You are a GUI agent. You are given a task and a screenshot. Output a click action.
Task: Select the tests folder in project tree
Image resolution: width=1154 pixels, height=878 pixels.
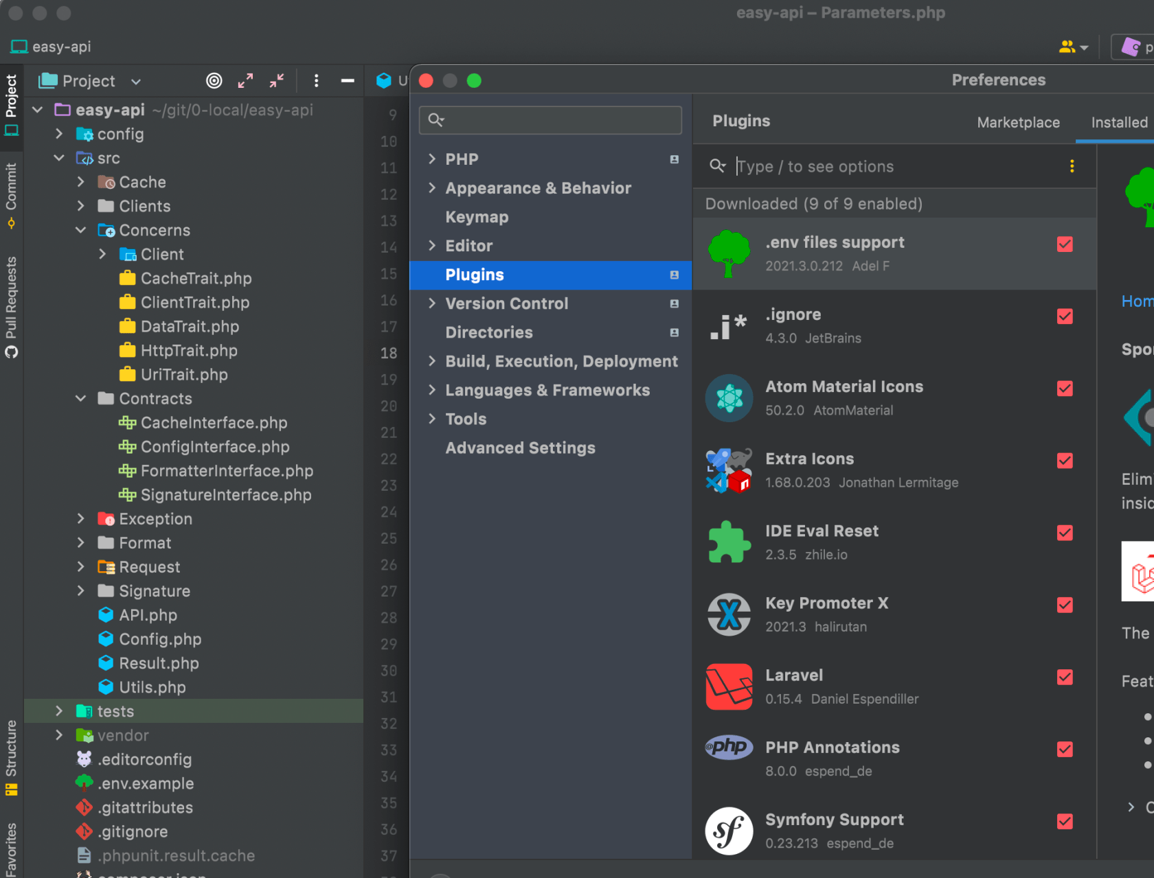click(194, 711)
